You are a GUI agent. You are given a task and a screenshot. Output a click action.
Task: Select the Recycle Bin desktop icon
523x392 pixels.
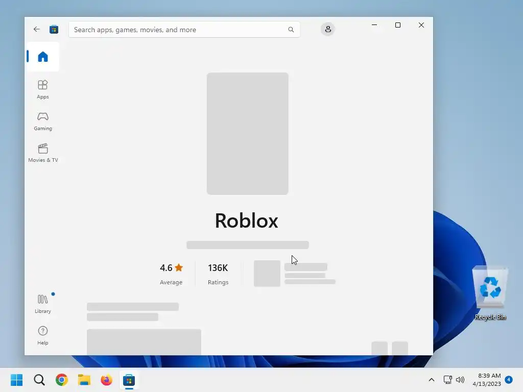[490, 293]
